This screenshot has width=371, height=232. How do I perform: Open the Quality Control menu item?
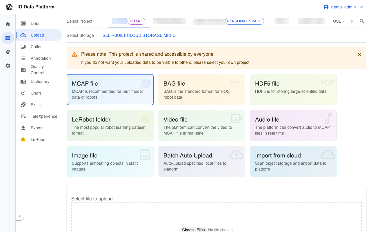(x=39, y=70)
